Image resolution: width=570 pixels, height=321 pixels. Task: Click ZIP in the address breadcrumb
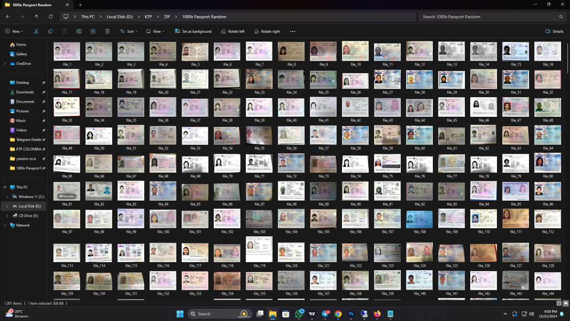[167, 16]
